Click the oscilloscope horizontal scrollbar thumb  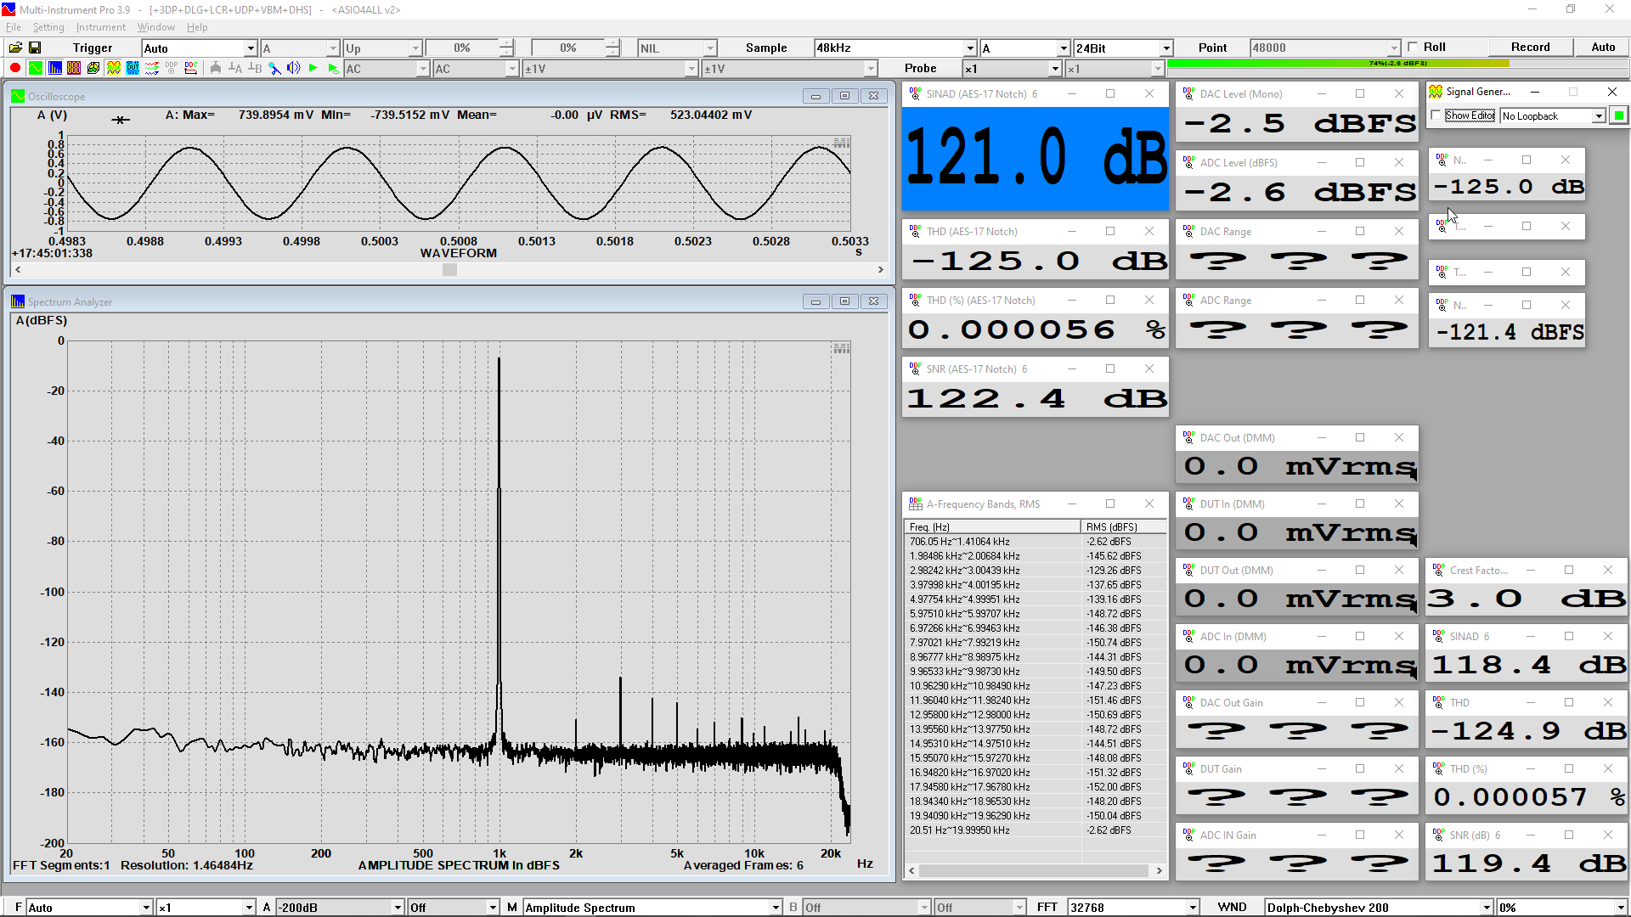point(449,270)
